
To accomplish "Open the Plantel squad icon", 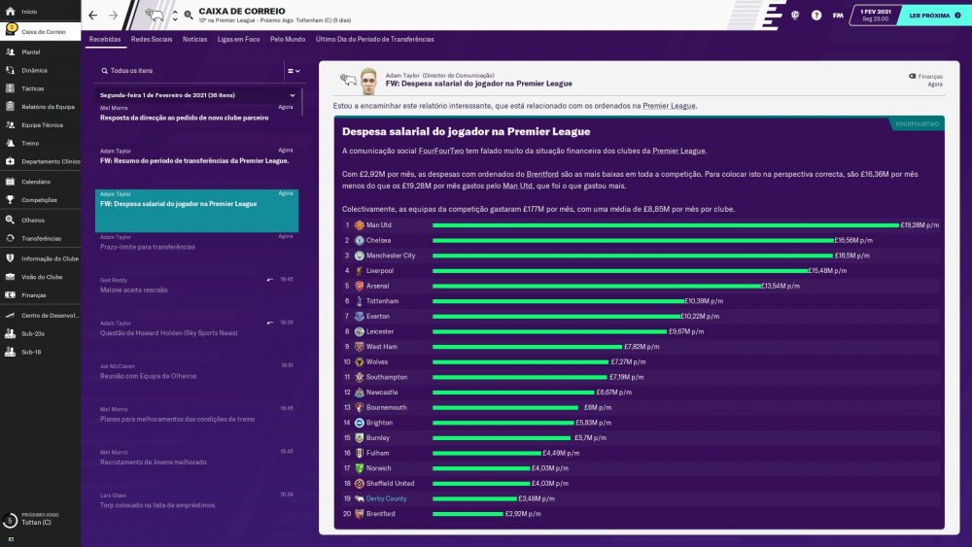I will point(10,52).
